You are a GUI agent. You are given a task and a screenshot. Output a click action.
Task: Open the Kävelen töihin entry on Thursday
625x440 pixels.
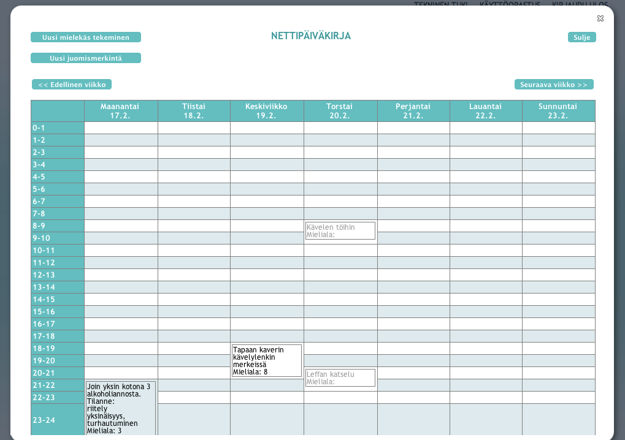[340, 231]
